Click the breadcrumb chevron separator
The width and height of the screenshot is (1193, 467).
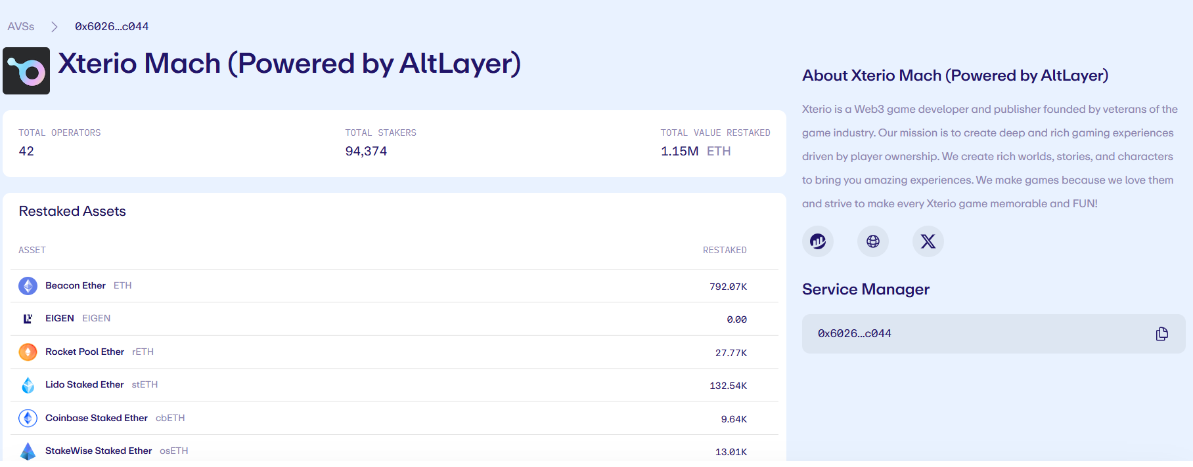pos(55,27)
